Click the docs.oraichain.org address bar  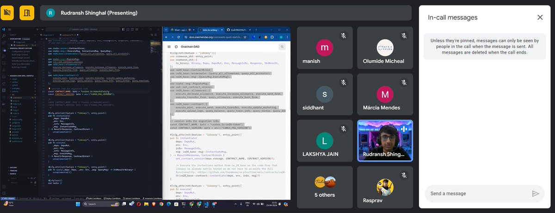[216, 37]
